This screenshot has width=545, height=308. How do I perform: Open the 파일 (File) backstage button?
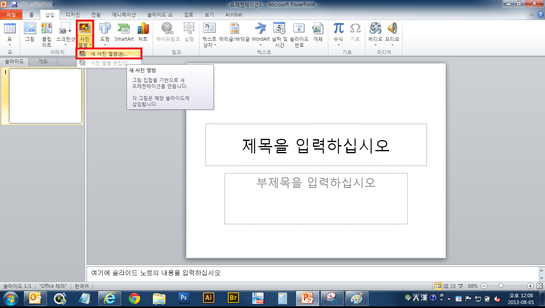click(11, 15)
